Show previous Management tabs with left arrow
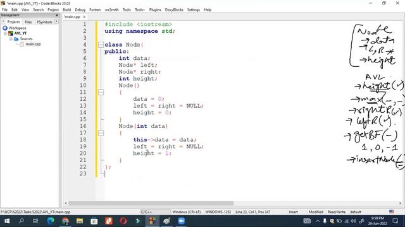405x227 pixels. pos(3,21)
